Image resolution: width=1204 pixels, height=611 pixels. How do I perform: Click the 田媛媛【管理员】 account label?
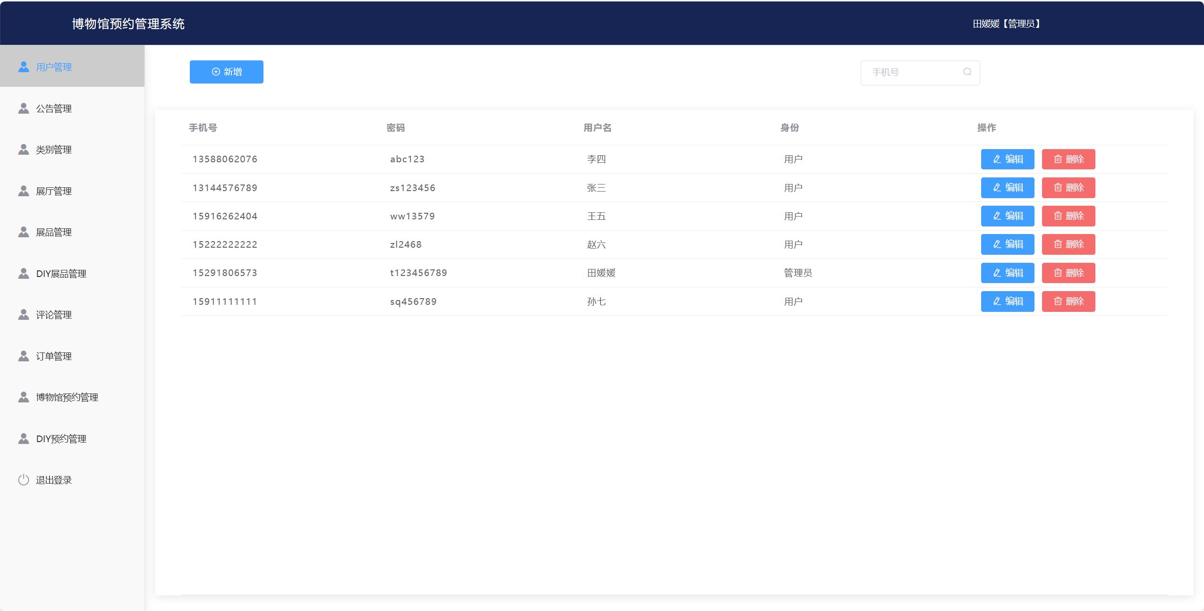point(1007,24)
